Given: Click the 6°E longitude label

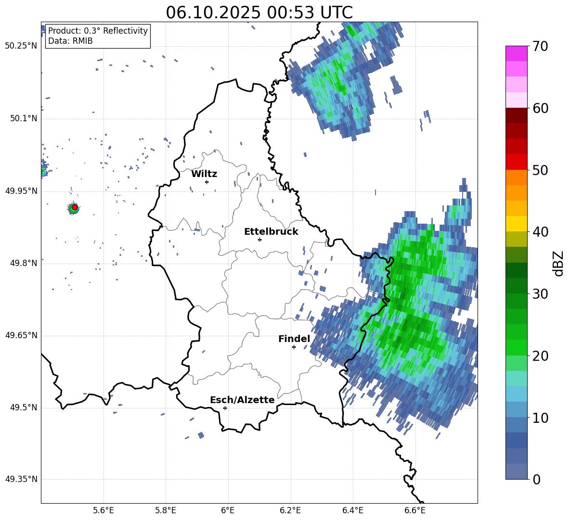Looking at the screenshot, I should coord(228,510).
